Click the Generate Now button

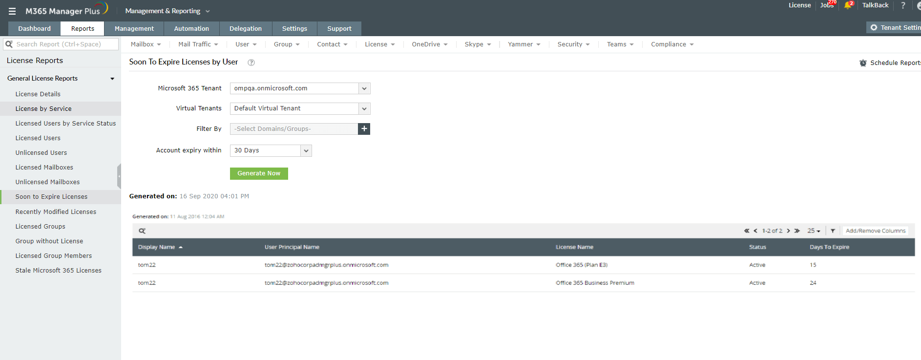tap(259, 173)
